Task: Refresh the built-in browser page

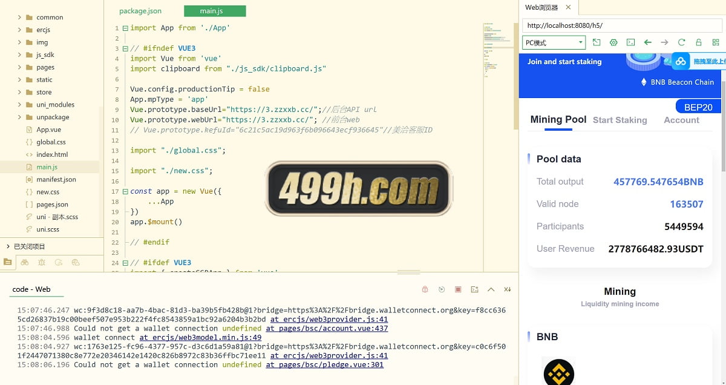Action: click(681, 42)
